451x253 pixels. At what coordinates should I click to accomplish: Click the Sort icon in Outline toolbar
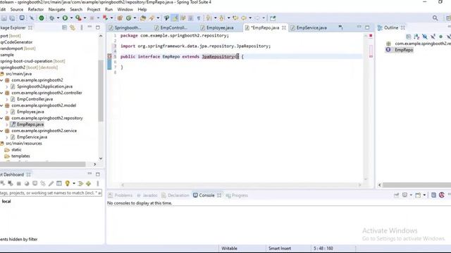[x=416, y=37]
